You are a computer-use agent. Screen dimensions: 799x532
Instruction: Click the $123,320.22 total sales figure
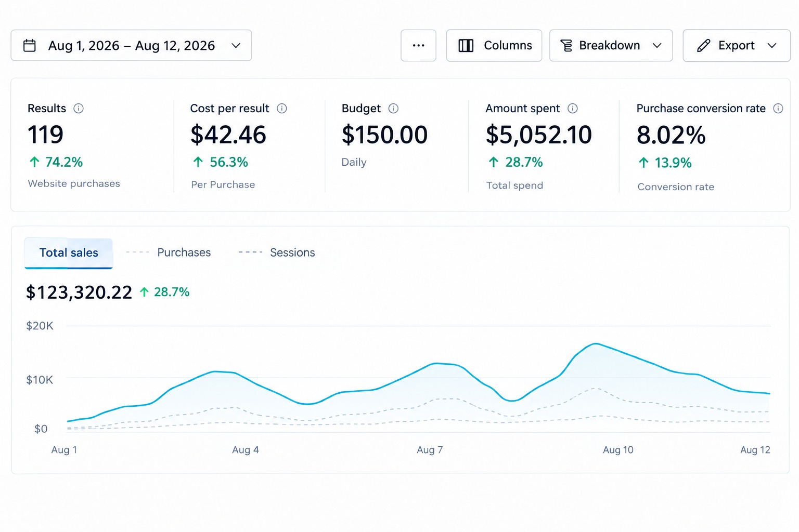79,292
